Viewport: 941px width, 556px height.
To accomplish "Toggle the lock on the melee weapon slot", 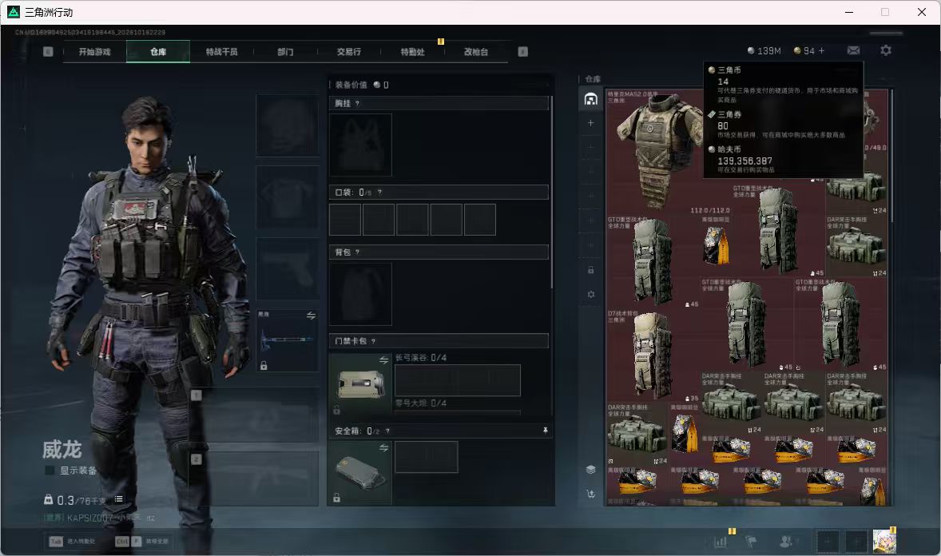I will 264,365.
